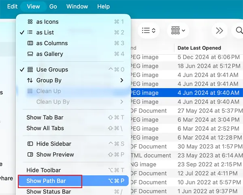
Task: Select file opened 18 Jun 2024 at 5:12 PM
Action: click(187, 66)
